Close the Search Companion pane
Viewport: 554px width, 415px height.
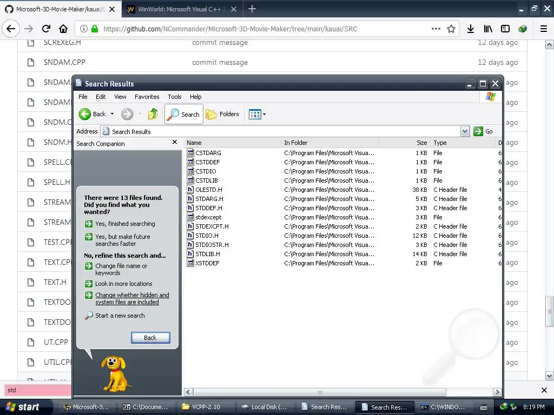pyautogui.click(x=175, y=142)
